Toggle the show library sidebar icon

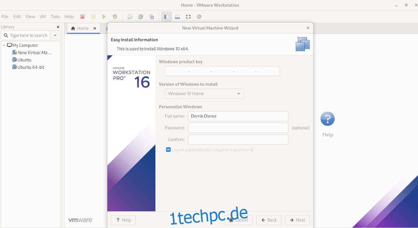(x=167, y=16)
